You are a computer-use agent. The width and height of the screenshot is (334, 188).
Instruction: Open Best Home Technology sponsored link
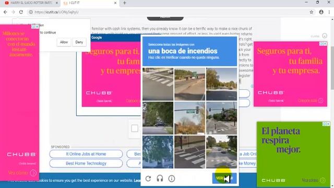point(86,163)
